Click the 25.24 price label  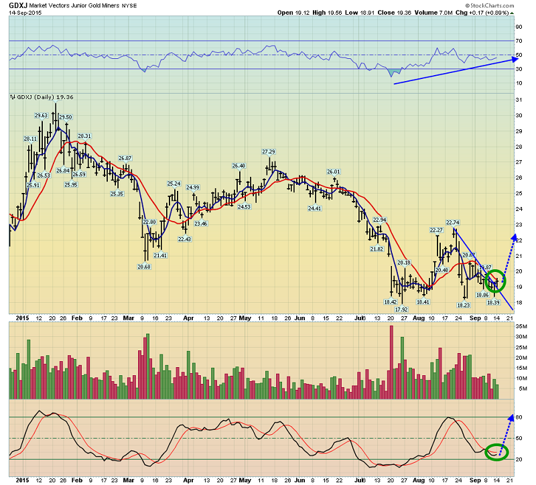(x=174, y=184)
